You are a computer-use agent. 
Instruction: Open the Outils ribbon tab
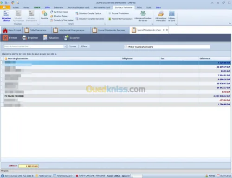point(149,7)
